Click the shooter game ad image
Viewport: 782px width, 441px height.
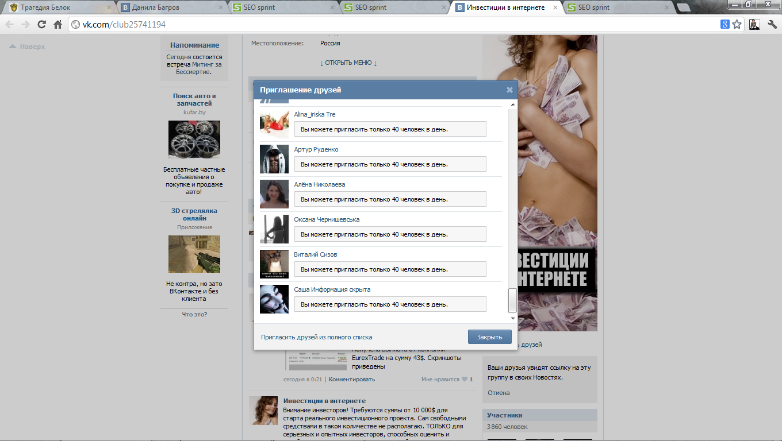[194, 254]
